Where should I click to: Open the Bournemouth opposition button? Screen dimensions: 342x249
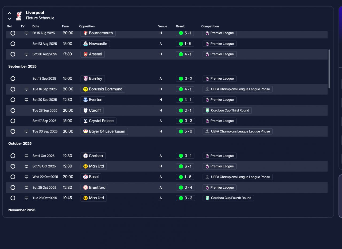tap(98, 33)
